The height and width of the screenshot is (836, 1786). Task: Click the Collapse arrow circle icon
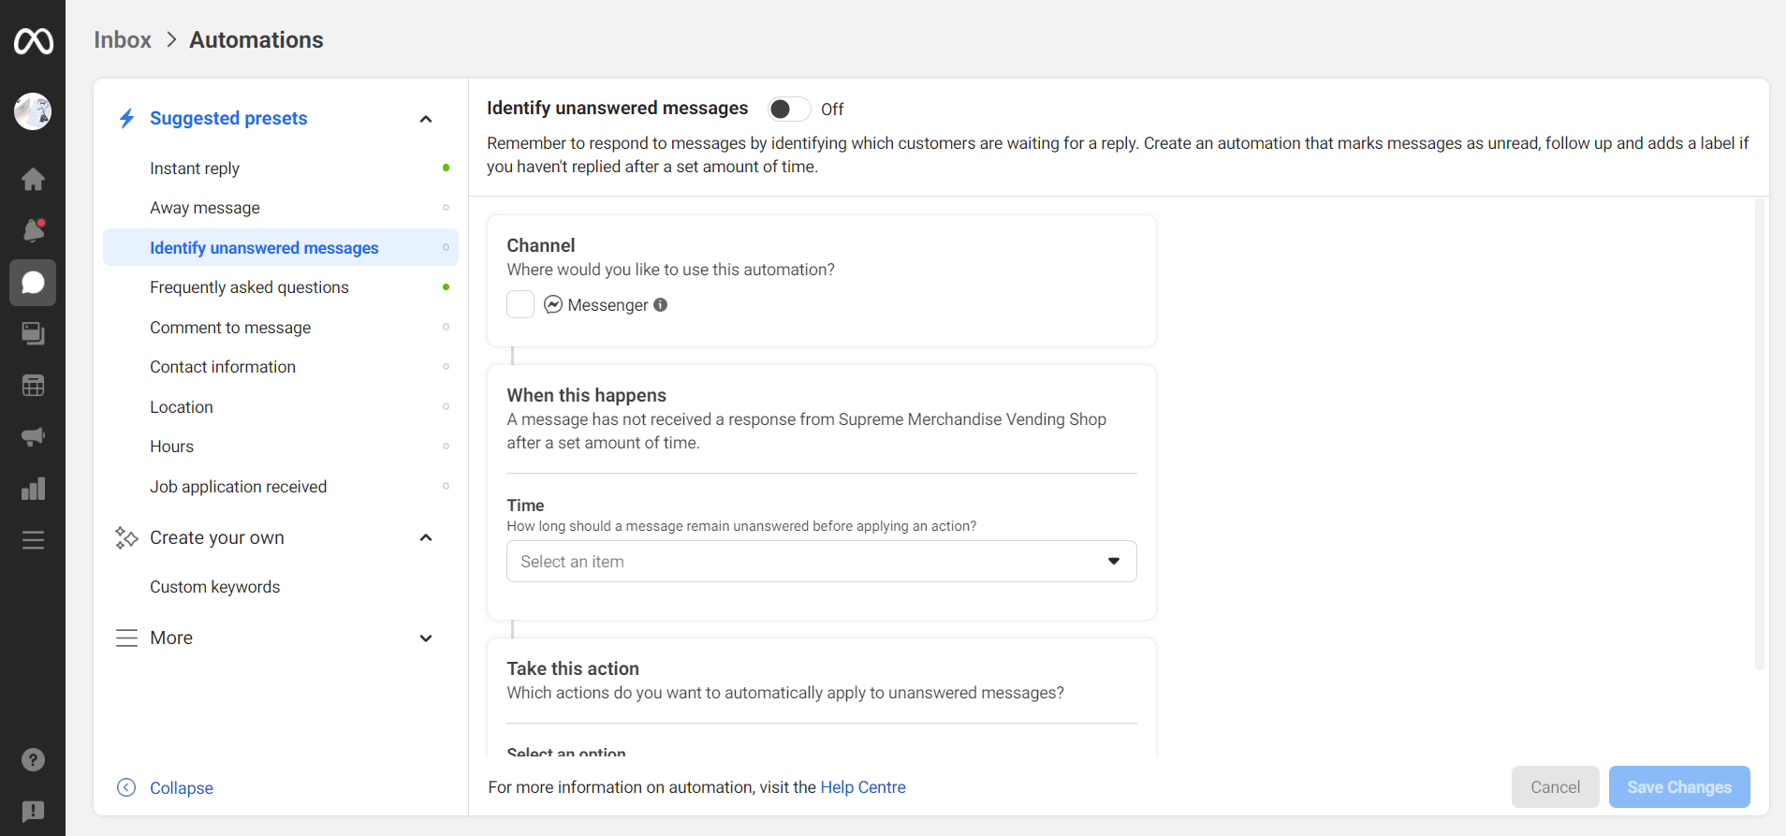pos(126,787)
